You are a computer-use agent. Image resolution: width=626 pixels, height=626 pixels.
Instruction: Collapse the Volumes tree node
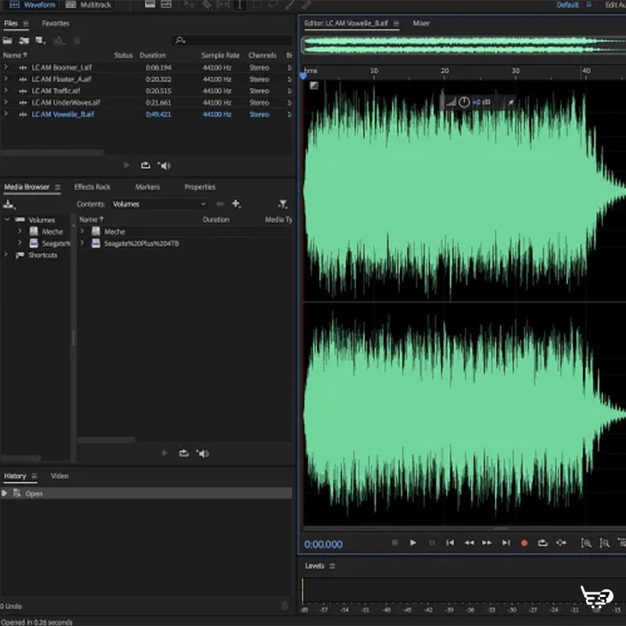(x=6, y=220)
